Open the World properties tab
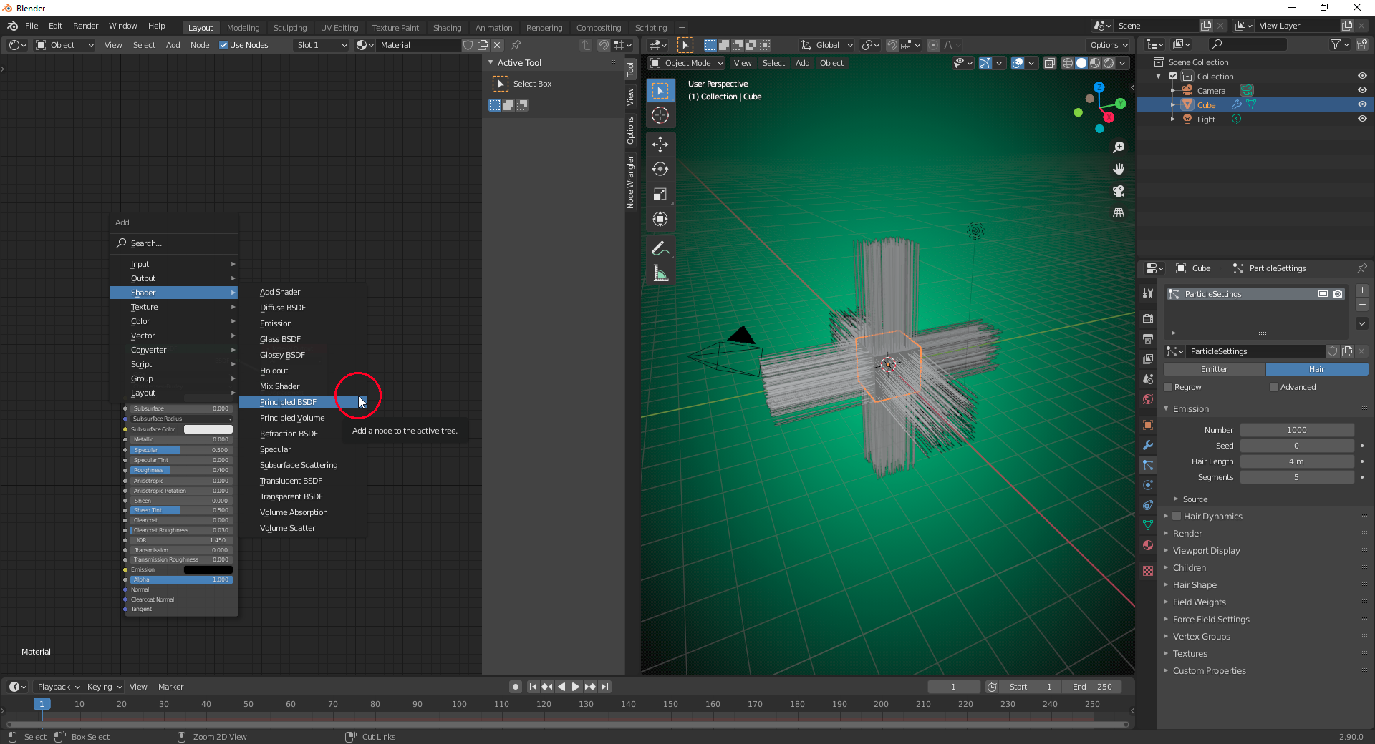 1148,399
